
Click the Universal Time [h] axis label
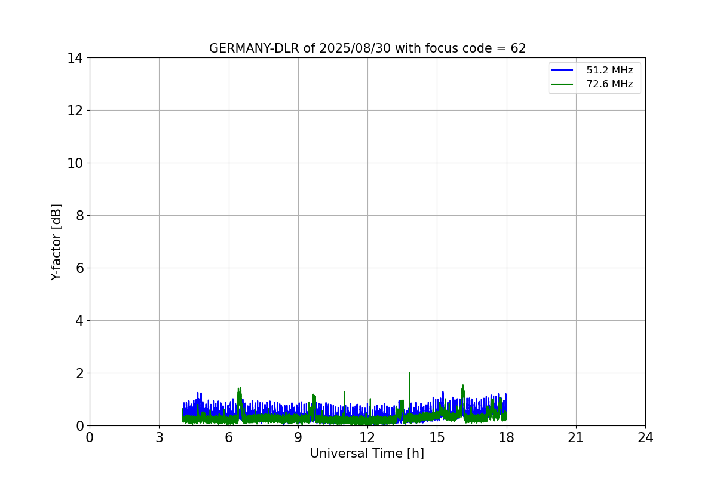click(367, 454)
